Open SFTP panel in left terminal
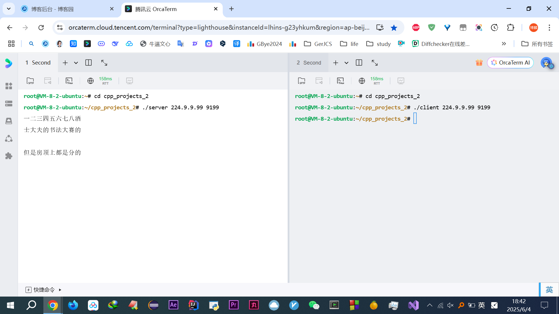Viewport: 559px width, 314px height. tap(30, 81)
